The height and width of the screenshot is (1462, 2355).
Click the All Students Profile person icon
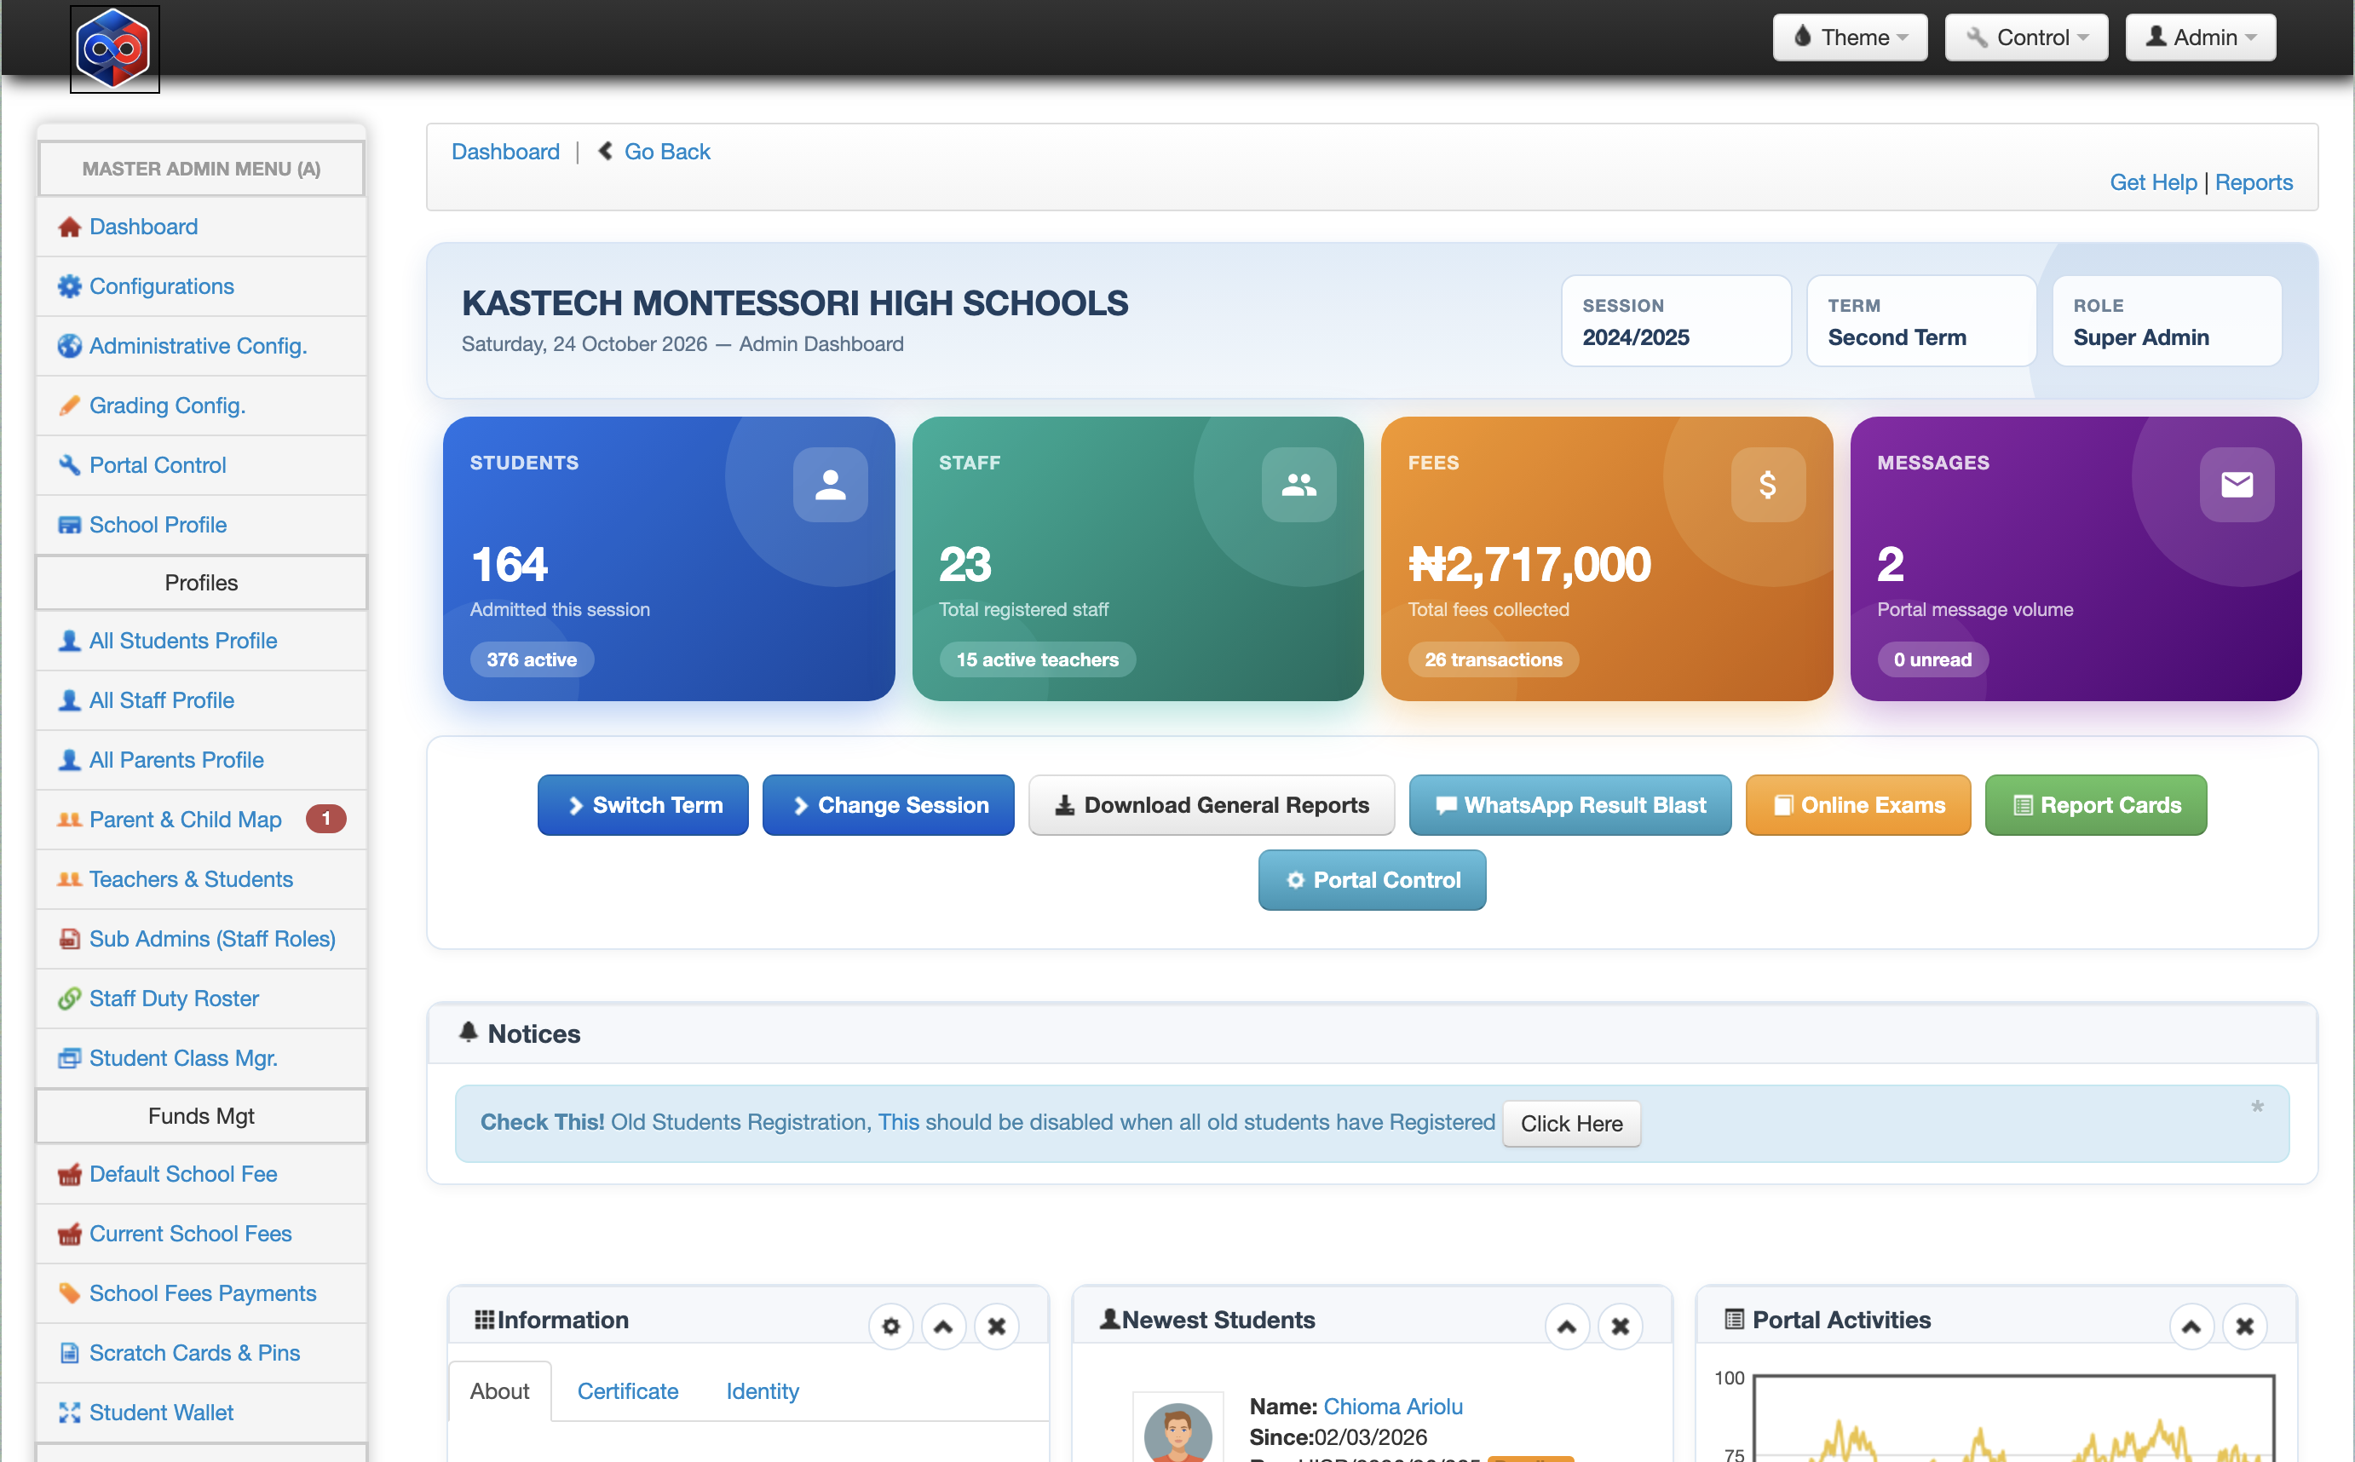pos(69,641)
